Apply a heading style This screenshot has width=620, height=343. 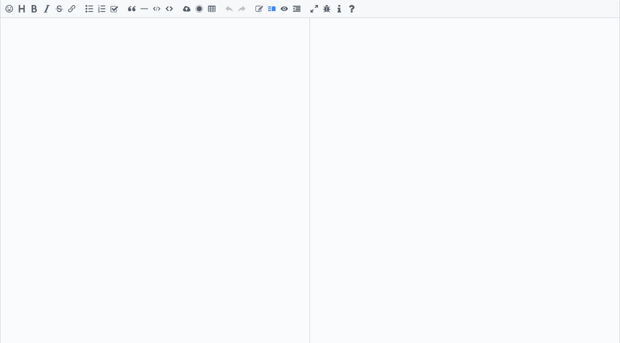(x=21, y=8)
